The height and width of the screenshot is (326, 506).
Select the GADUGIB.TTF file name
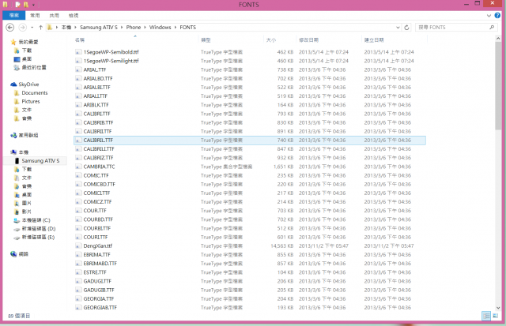click(99, 290)
